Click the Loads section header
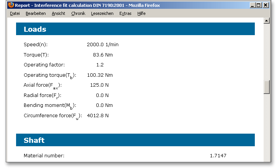The image size is (277, 168). click(x=135, y=29)
